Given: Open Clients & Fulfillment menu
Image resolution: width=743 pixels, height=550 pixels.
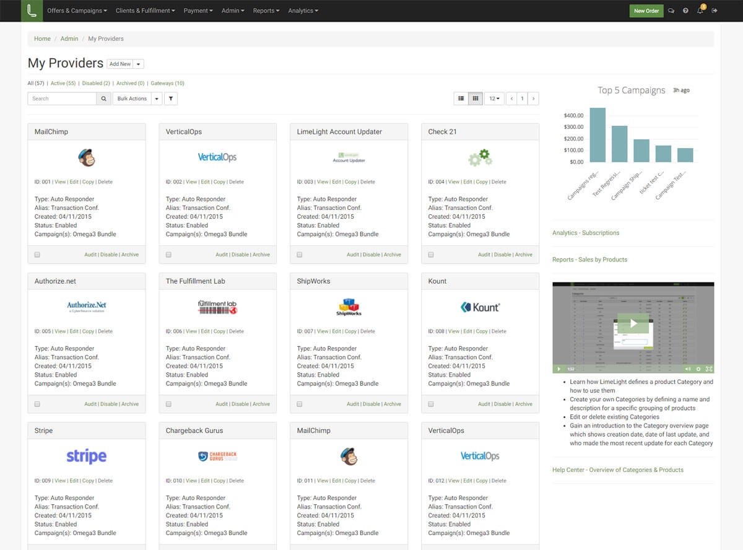Looking at the screenshot, I should click(x=145, y=11).
